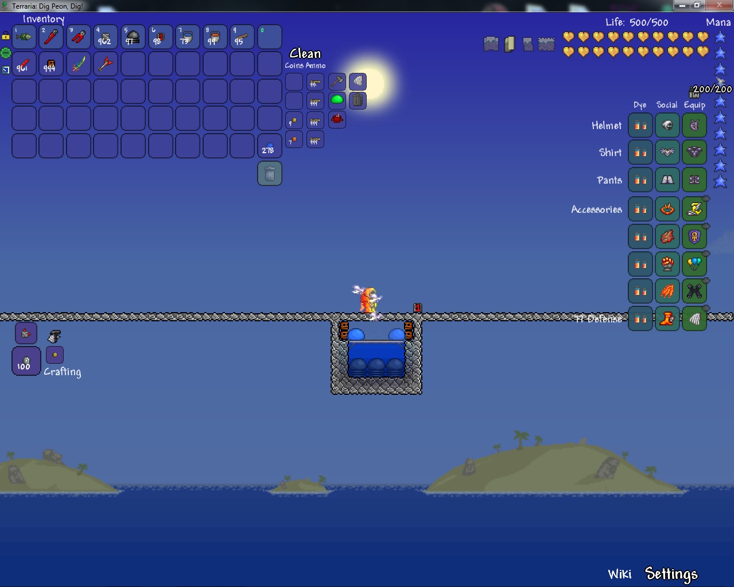
Task: Toggle visibility of the white wings accessory
Action: 706,309
